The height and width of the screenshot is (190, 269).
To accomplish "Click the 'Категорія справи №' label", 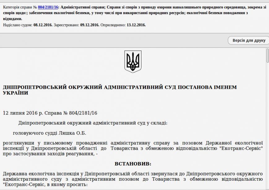I will click(20, 7).
